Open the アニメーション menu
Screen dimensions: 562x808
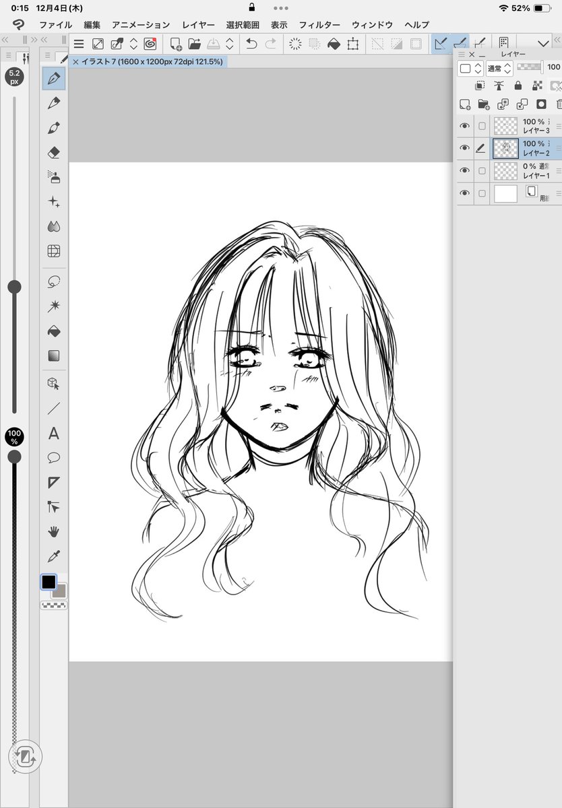coord(141,25)
